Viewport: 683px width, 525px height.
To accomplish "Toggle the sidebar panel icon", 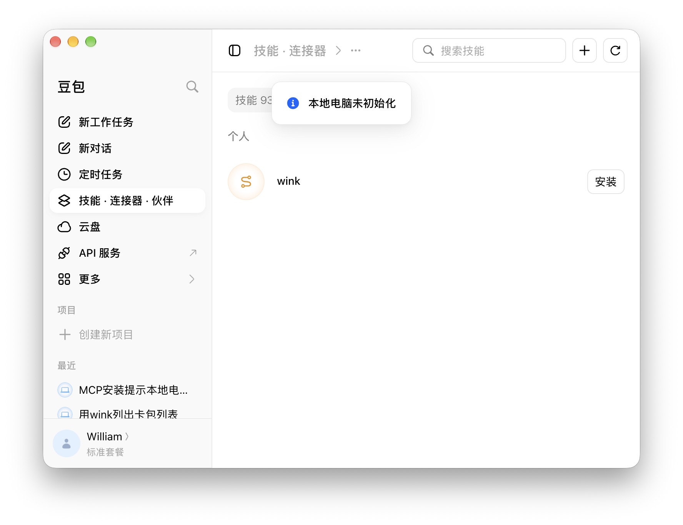I will click(235, 50).
